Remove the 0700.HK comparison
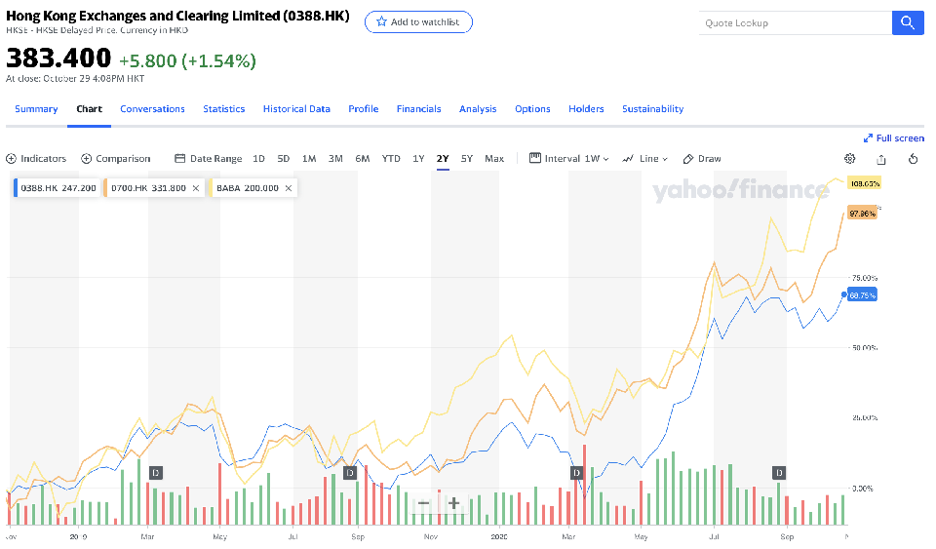Image resolution: width=936 pixels, height=549 pixels. tap(196, 188)
